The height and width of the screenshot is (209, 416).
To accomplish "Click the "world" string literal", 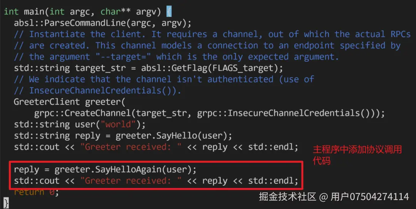I will coord(118,124).
